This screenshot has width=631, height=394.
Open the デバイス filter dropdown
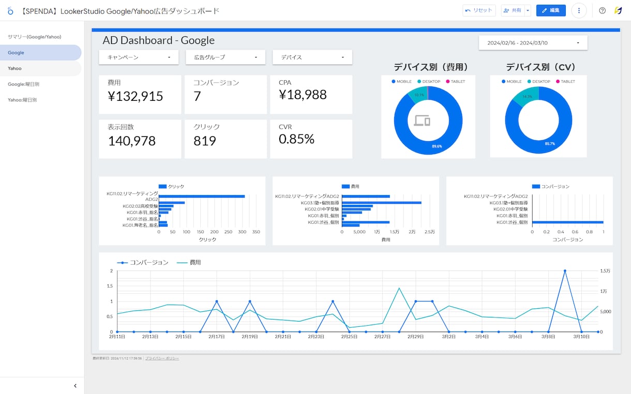click(312, 57)
